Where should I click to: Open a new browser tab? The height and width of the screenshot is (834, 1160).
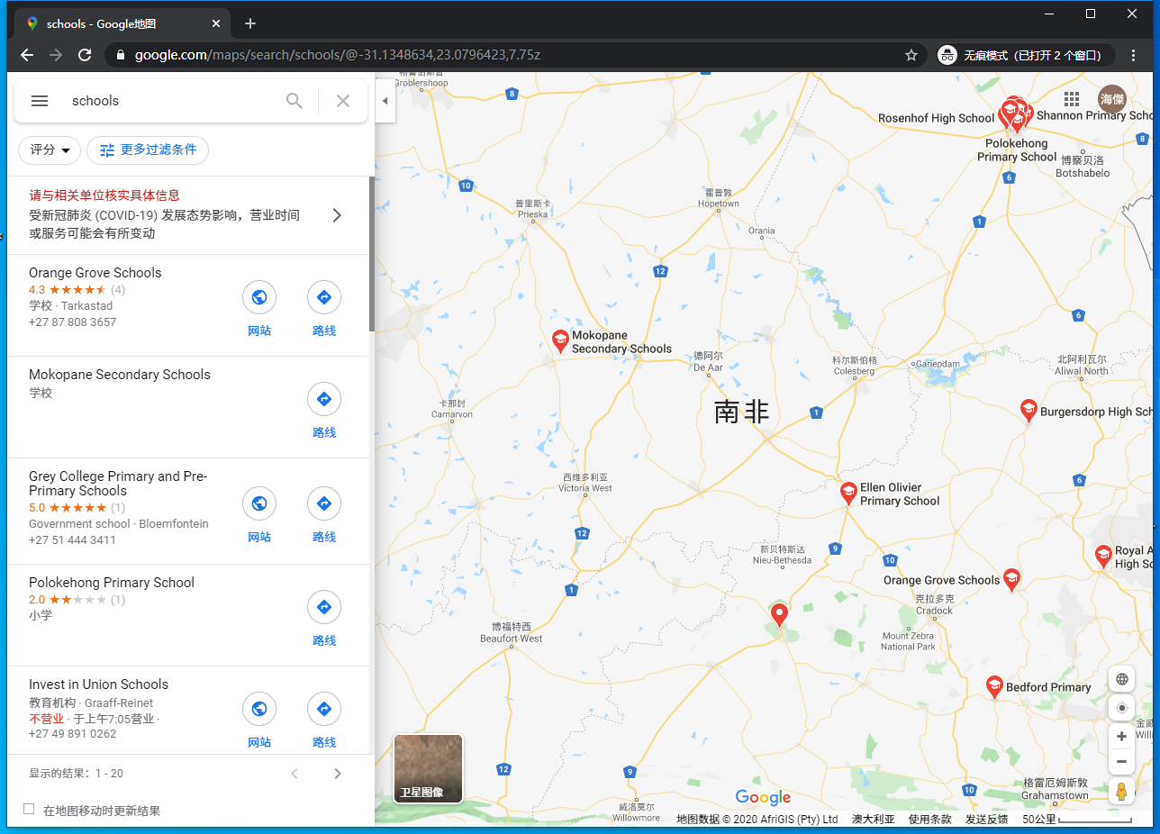(250, 23)
